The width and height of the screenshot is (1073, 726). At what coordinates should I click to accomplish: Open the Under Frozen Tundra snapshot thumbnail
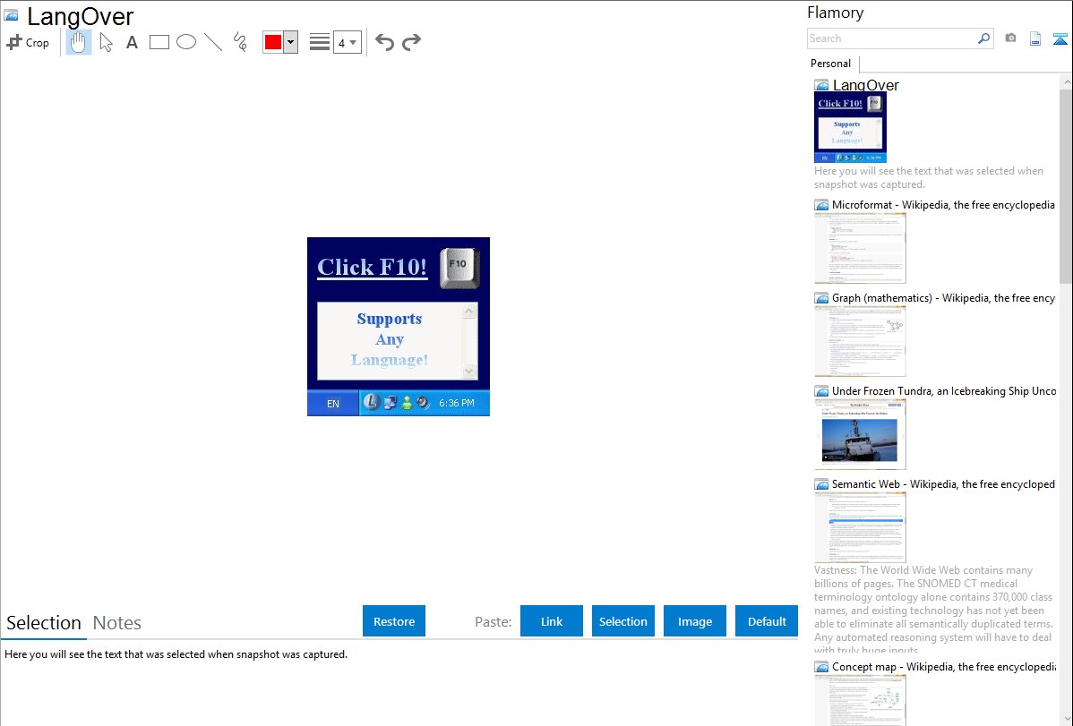coord(860,434)
